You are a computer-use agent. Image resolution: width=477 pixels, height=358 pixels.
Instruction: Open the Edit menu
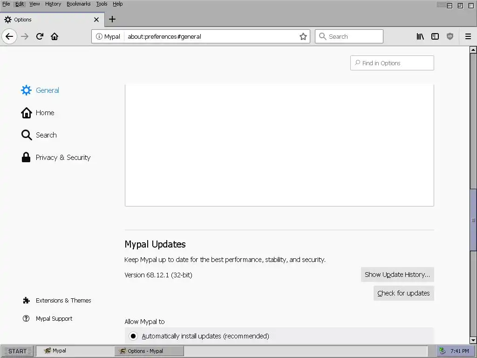click(x=20, y=4)
